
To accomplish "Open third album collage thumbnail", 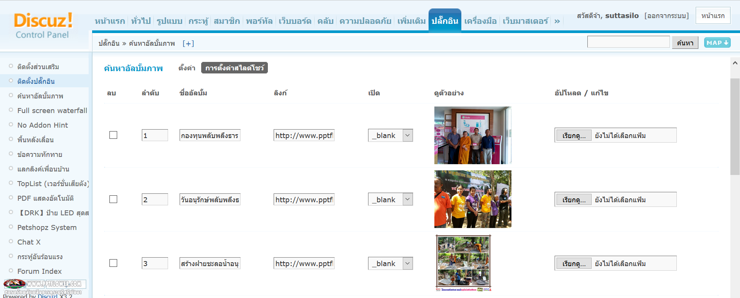I will [463, 263].
